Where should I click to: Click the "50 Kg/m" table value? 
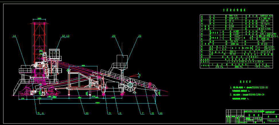[x=265, y=23]
